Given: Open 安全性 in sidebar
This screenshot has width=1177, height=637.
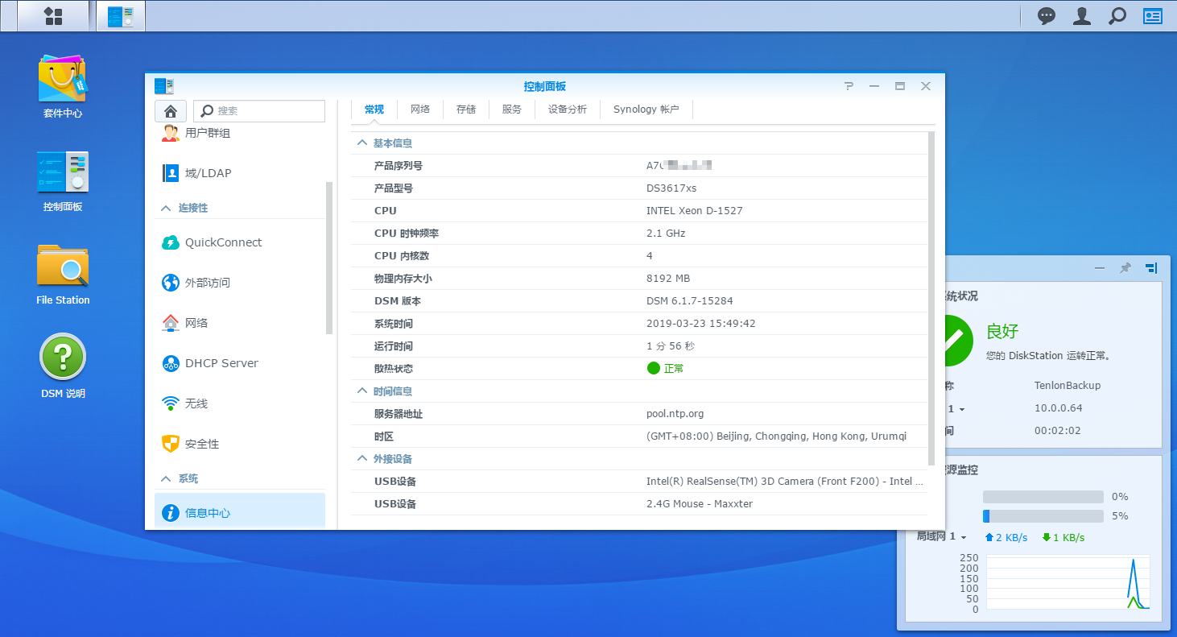Looking at the screenshot, I should tap(240, 444).
